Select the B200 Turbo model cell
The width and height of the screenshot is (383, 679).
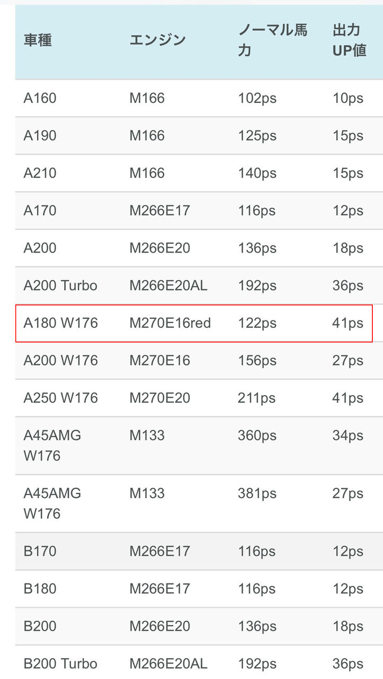coord(60,664)
